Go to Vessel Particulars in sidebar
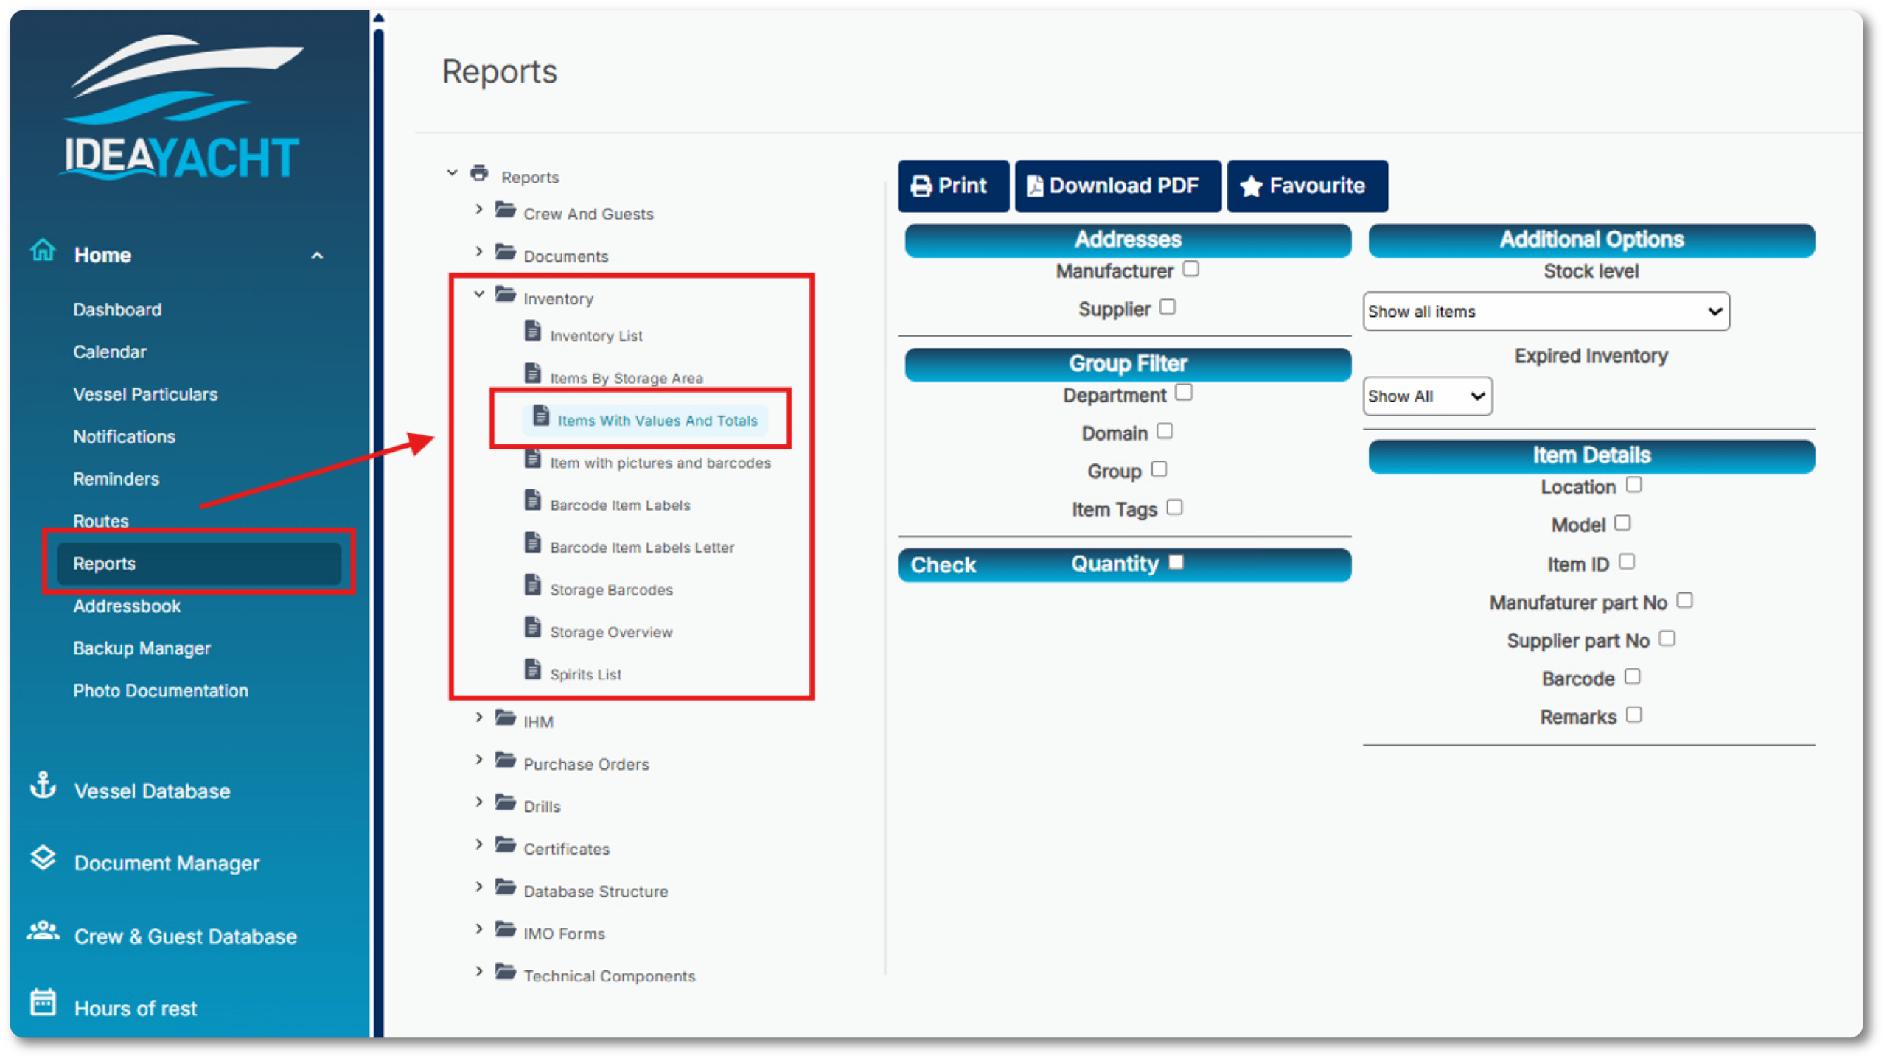 (x=145, y=394)
